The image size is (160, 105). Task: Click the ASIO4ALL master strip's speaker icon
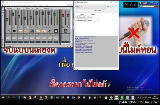pyautogui.click(x=66, y=31)
